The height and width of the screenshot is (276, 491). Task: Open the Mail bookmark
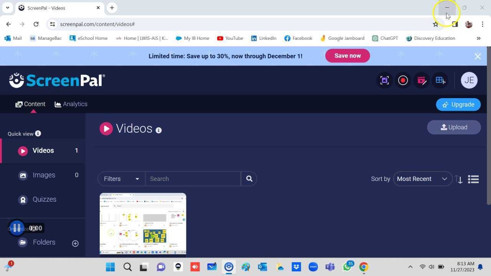pos(13,38)
